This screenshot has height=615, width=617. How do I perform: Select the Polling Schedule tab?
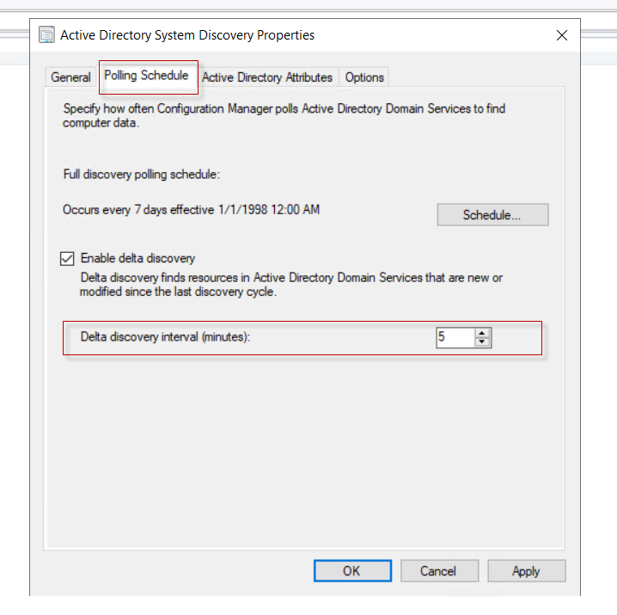[x=146, y=76]
